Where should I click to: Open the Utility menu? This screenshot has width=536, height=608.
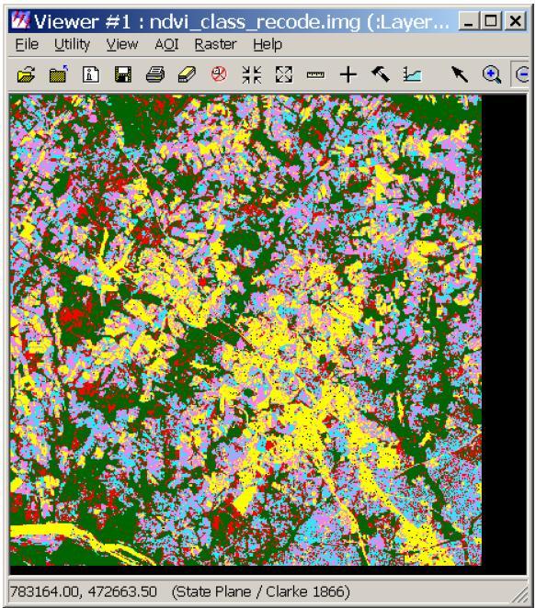coord(73,44)
